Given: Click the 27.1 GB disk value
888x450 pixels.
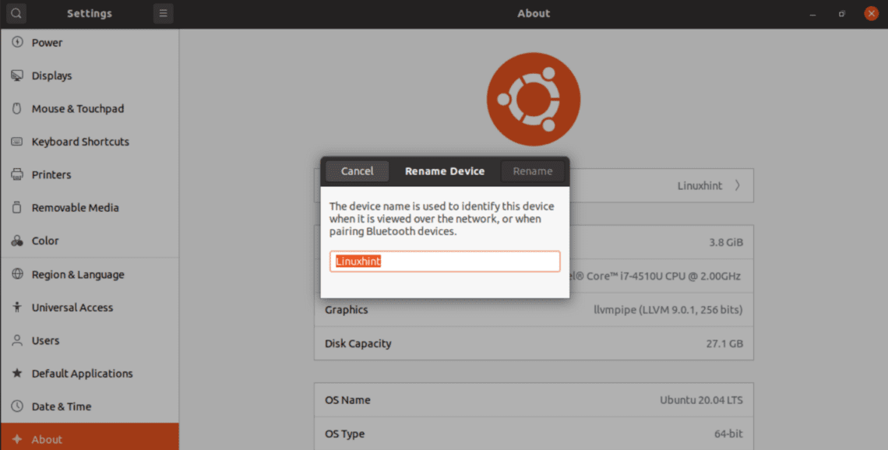Looking at the screenshot, I should [724, 343].
